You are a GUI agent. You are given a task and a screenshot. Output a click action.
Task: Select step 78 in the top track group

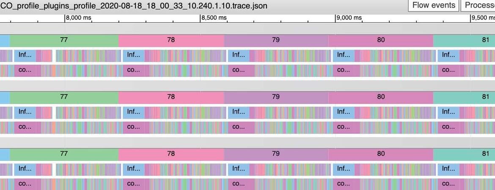coord(171,41)
